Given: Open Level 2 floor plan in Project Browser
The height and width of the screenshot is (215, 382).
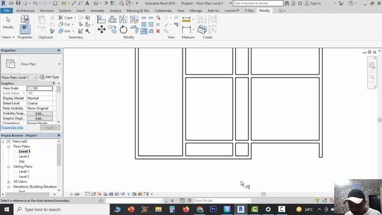Looking at the screenshot, I should point(24,156).
